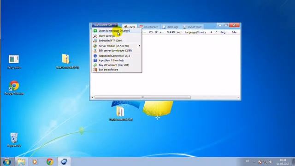This screenshot has height=166, width=295.
Task: Switch to the Users tab
Action: [x=130, y=27]
